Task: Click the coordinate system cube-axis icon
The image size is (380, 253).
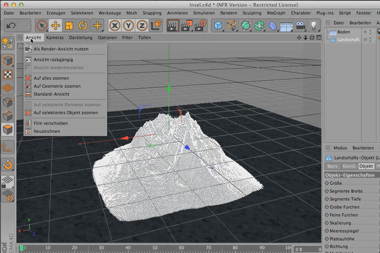Action: [x=156, y=26]
